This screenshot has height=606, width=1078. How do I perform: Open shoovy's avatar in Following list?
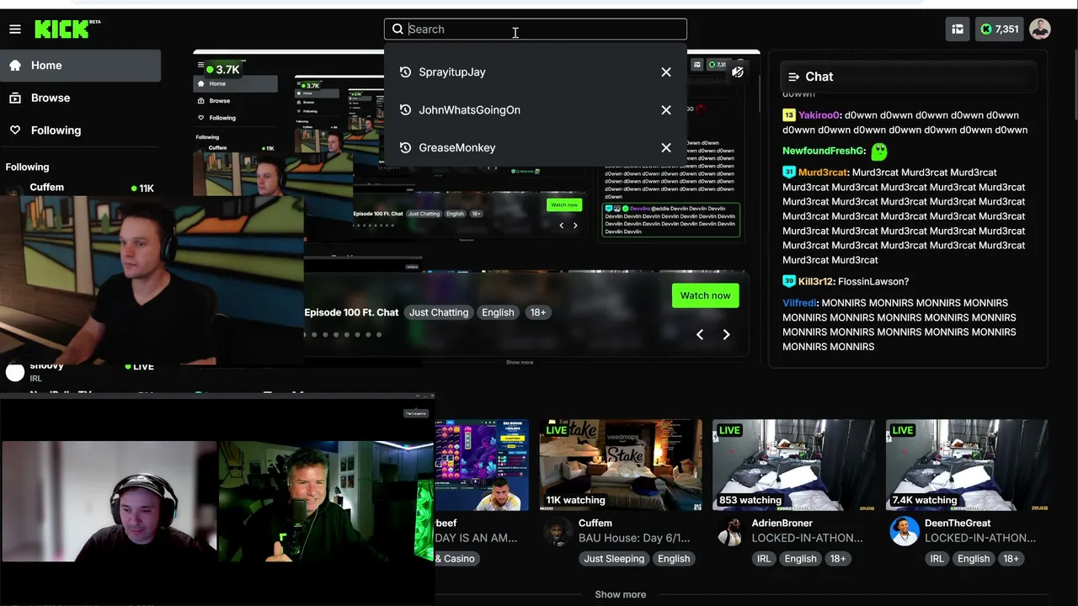tap(15, 372)
